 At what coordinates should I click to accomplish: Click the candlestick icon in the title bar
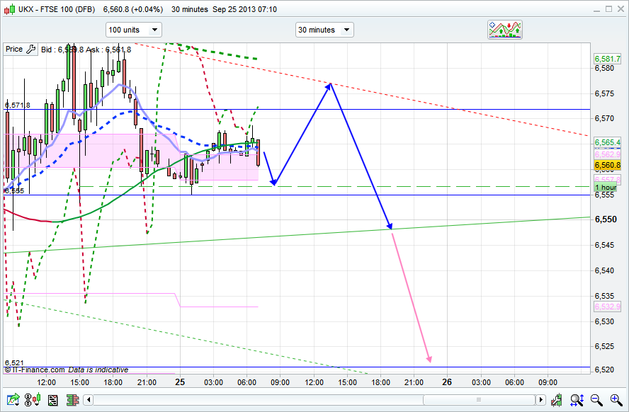click(x=7, y=9)
